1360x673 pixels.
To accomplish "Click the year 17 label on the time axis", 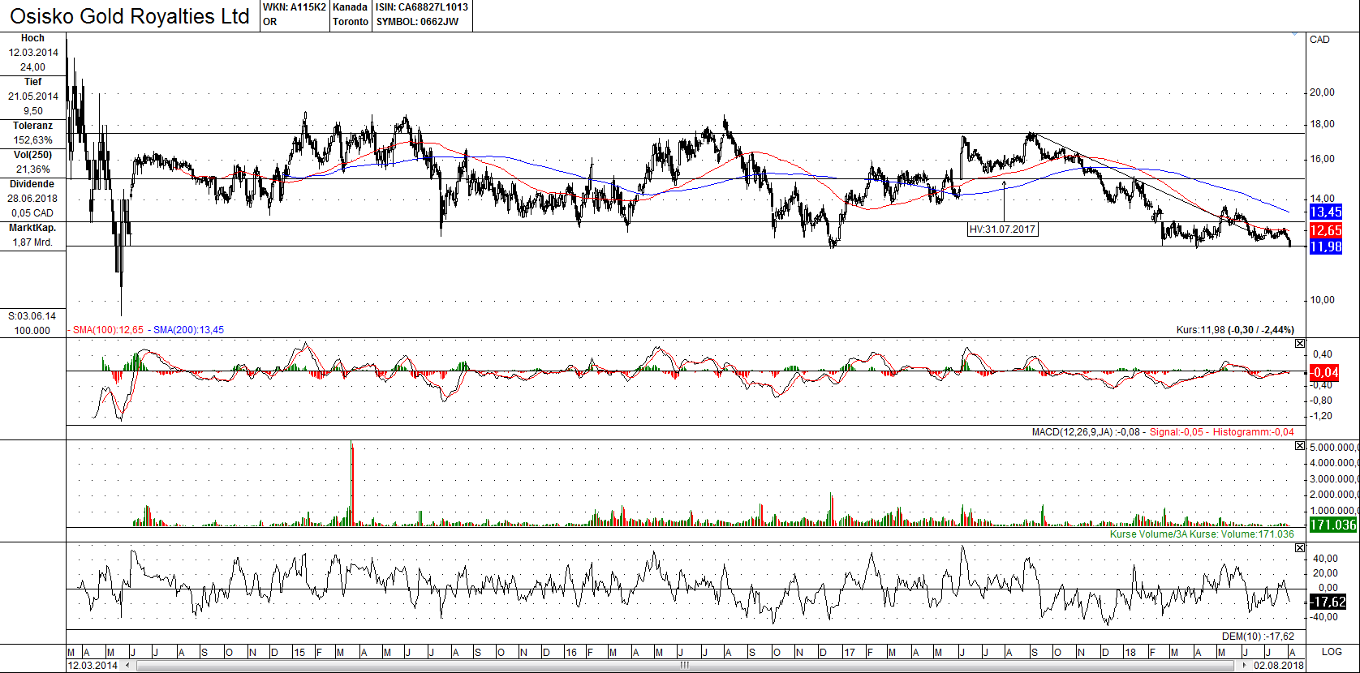I will click(x=850, y=652).
